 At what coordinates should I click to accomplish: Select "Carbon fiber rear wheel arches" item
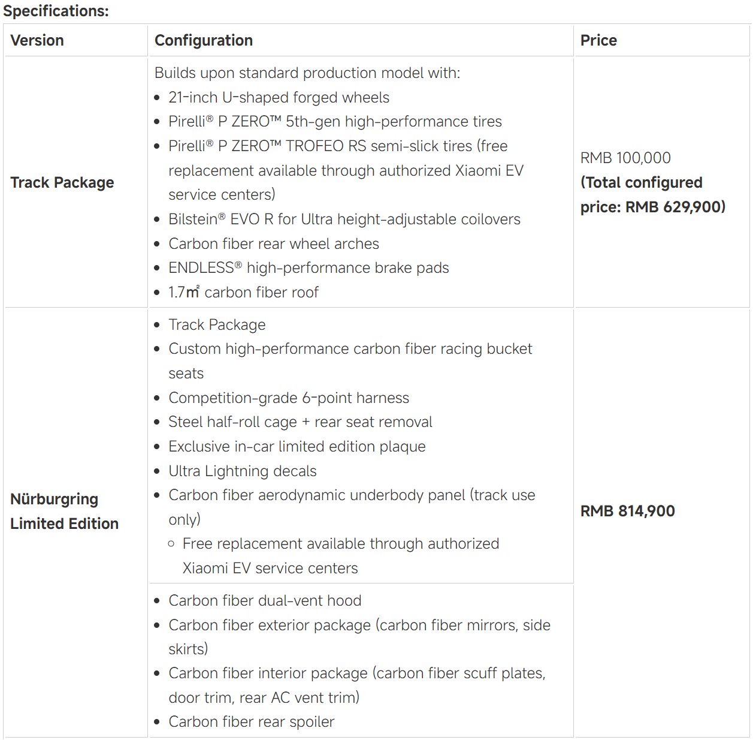pyautogui.click(x=274, y=243)
